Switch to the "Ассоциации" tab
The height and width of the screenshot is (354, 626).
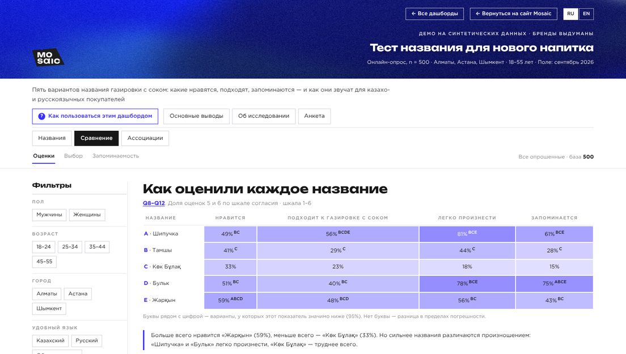[145, 138]
